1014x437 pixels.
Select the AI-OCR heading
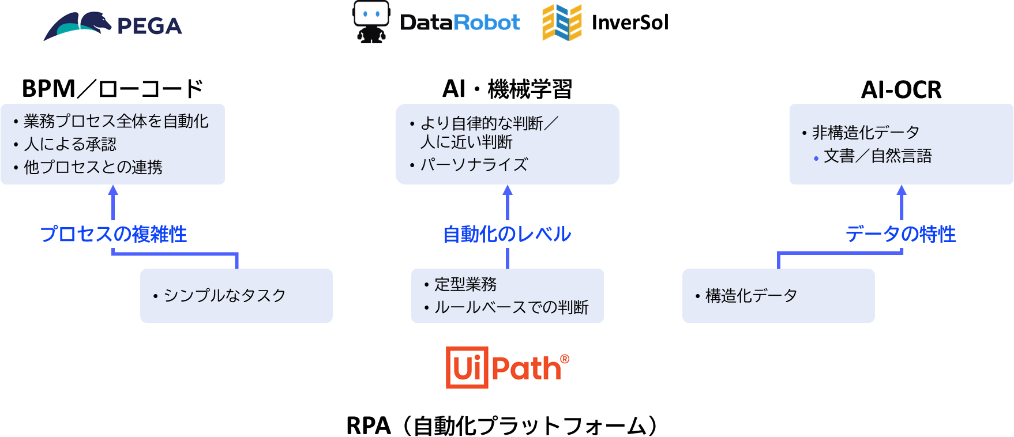click(901, 89)
